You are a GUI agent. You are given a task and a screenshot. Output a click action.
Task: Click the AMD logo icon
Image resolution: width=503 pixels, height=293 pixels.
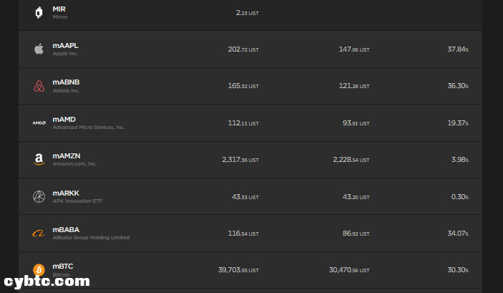[39, 123]
